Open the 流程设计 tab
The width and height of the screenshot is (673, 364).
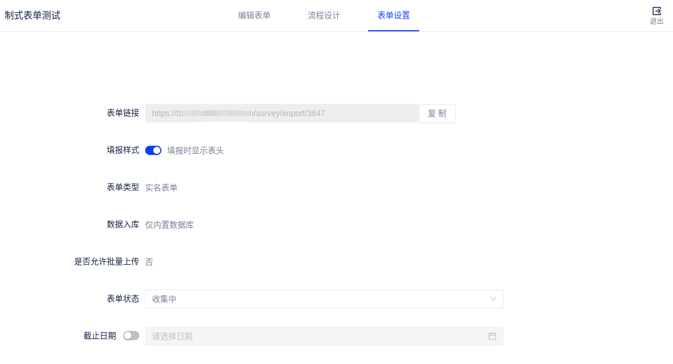[x=324, y=16]
